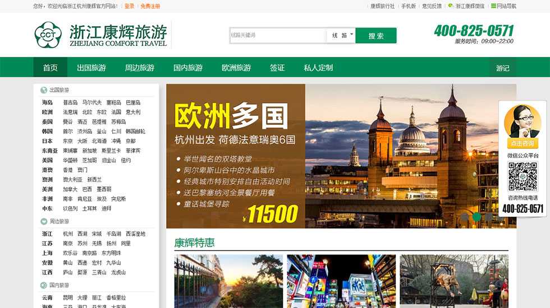Click the 曼谷 destination link

pyautogui.click(x=68, y=122)
